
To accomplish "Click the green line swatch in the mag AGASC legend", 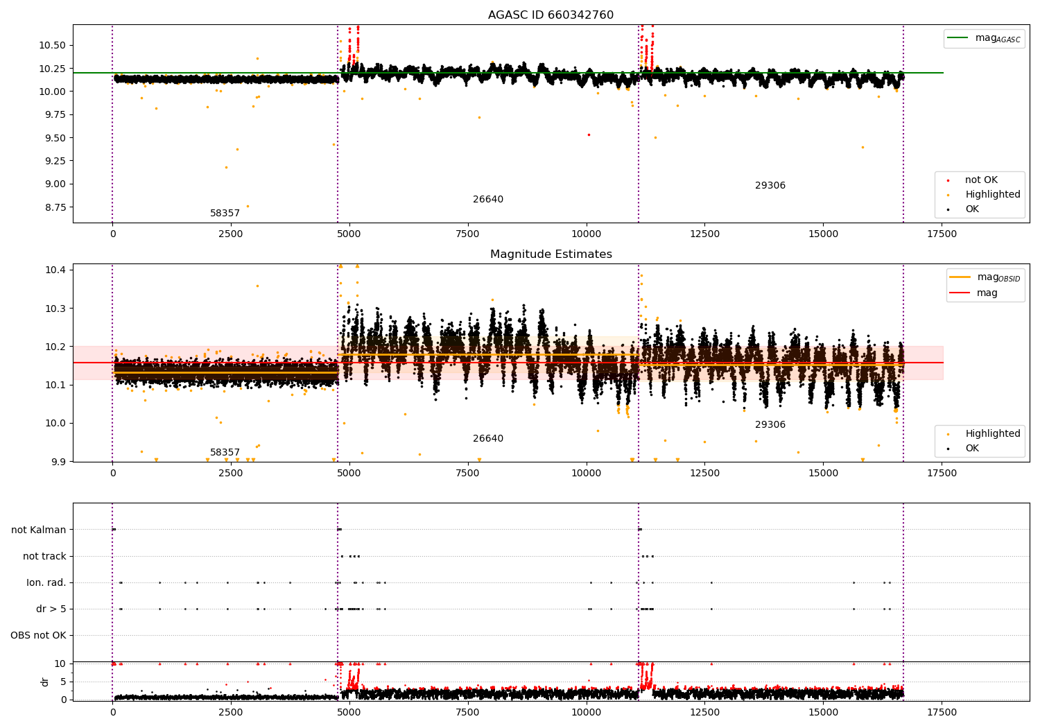I will [957, 37].
